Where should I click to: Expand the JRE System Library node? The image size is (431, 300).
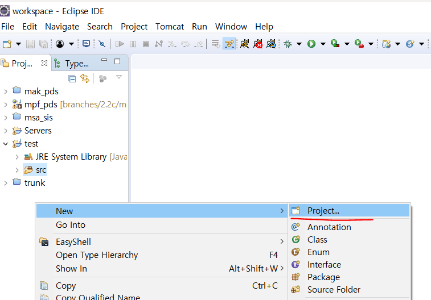[17, 157]
